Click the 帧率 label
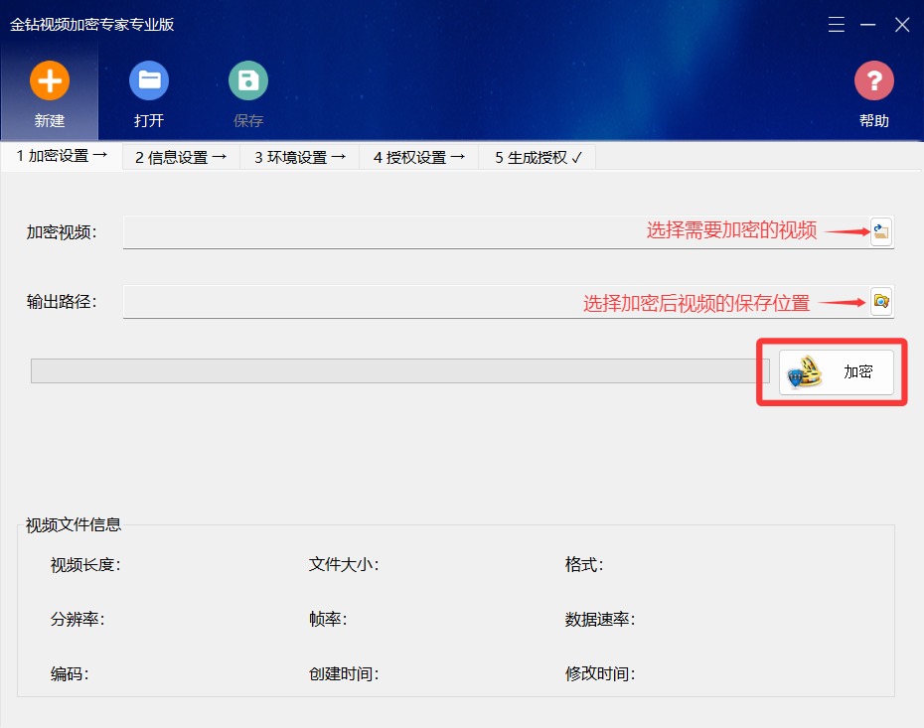924x728 pixels. coord(328,619)
